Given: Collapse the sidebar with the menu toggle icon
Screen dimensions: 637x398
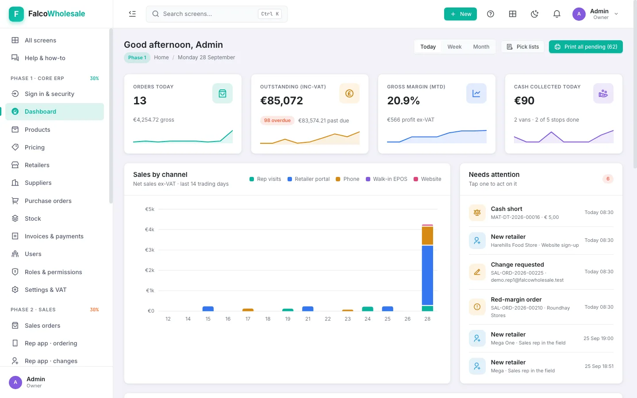Looking at the screenshot, I should coord(132,14).
